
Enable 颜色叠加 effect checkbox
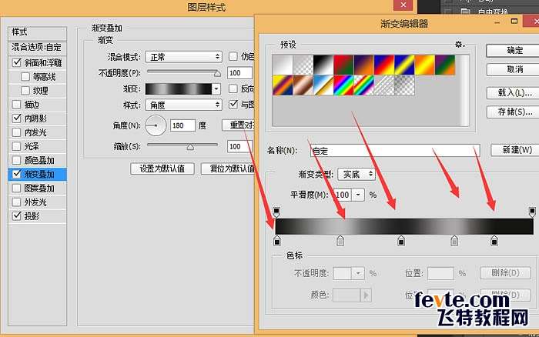(x=16, y=160)
